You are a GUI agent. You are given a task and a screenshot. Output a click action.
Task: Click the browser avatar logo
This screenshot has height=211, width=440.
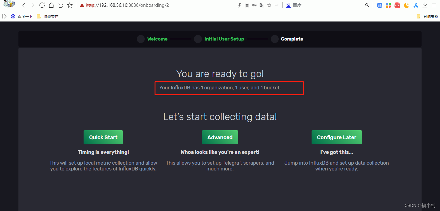9,4
